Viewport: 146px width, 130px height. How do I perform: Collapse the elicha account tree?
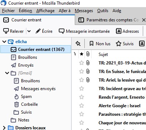4,42
